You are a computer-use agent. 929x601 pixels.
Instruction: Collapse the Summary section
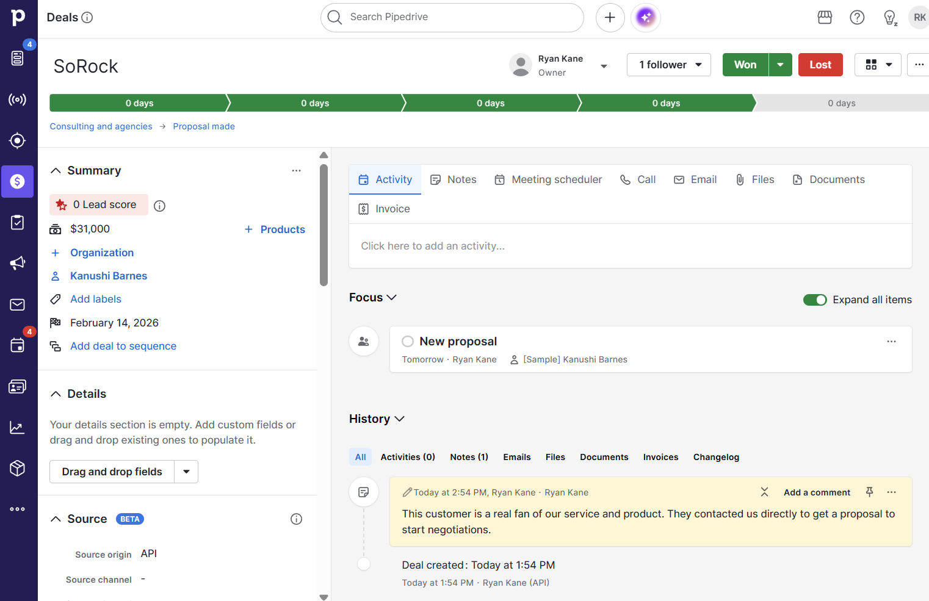pos(56,170)
